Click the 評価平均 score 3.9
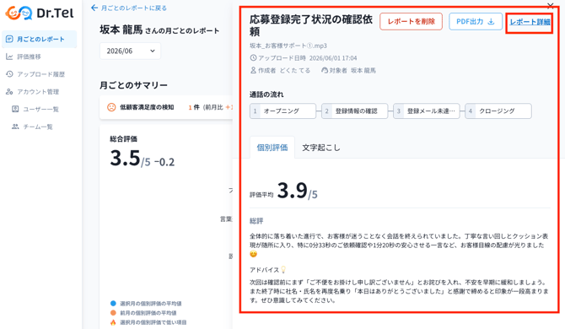 point(293,191)
